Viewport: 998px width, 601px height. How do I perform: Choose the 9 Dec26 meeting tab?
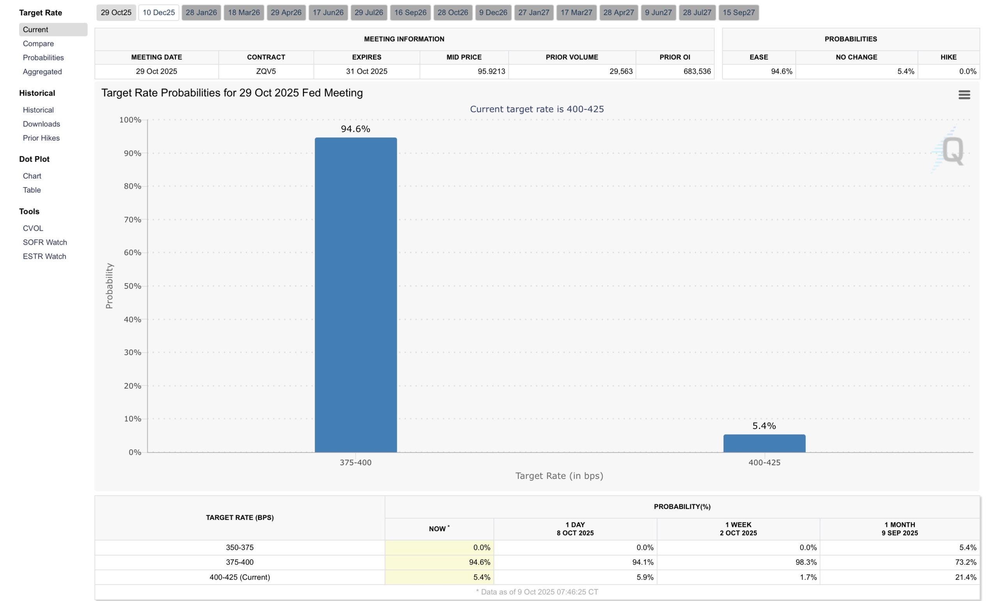pos(493,12)
